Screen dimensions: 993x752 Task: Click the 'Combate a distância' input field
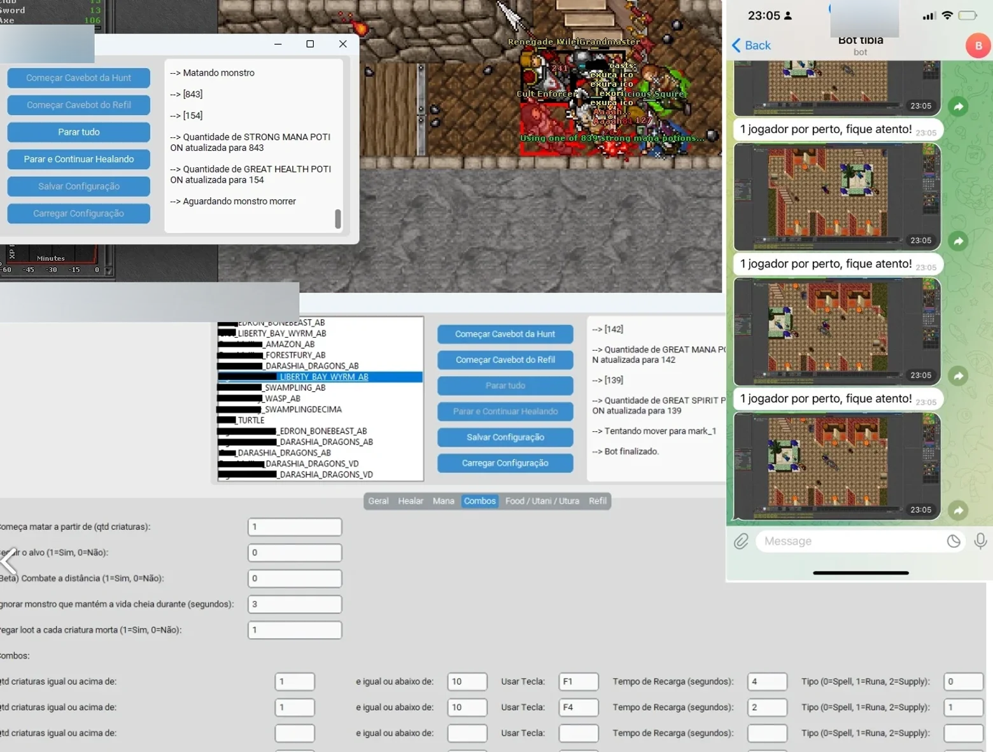pyautogui.click(x=295, y=579)
